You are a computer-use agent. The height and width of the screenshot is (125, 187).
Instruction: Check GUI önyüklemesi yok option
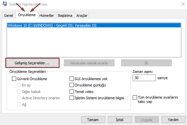pos(71,78)
